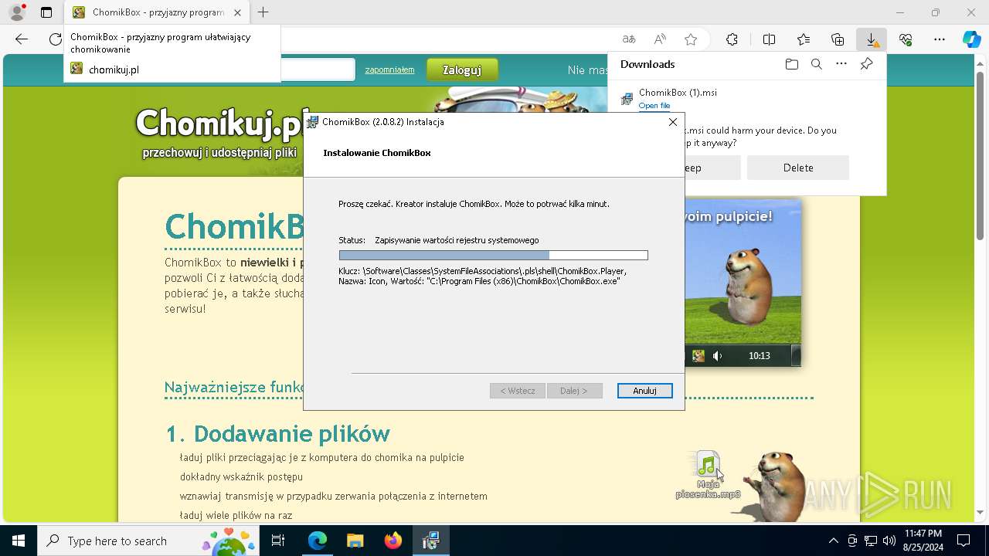Viewport: 989px width, 556px height.
Task: Click the Status text Zapisywanie wartości rejestru
Action: pos(457,240)
